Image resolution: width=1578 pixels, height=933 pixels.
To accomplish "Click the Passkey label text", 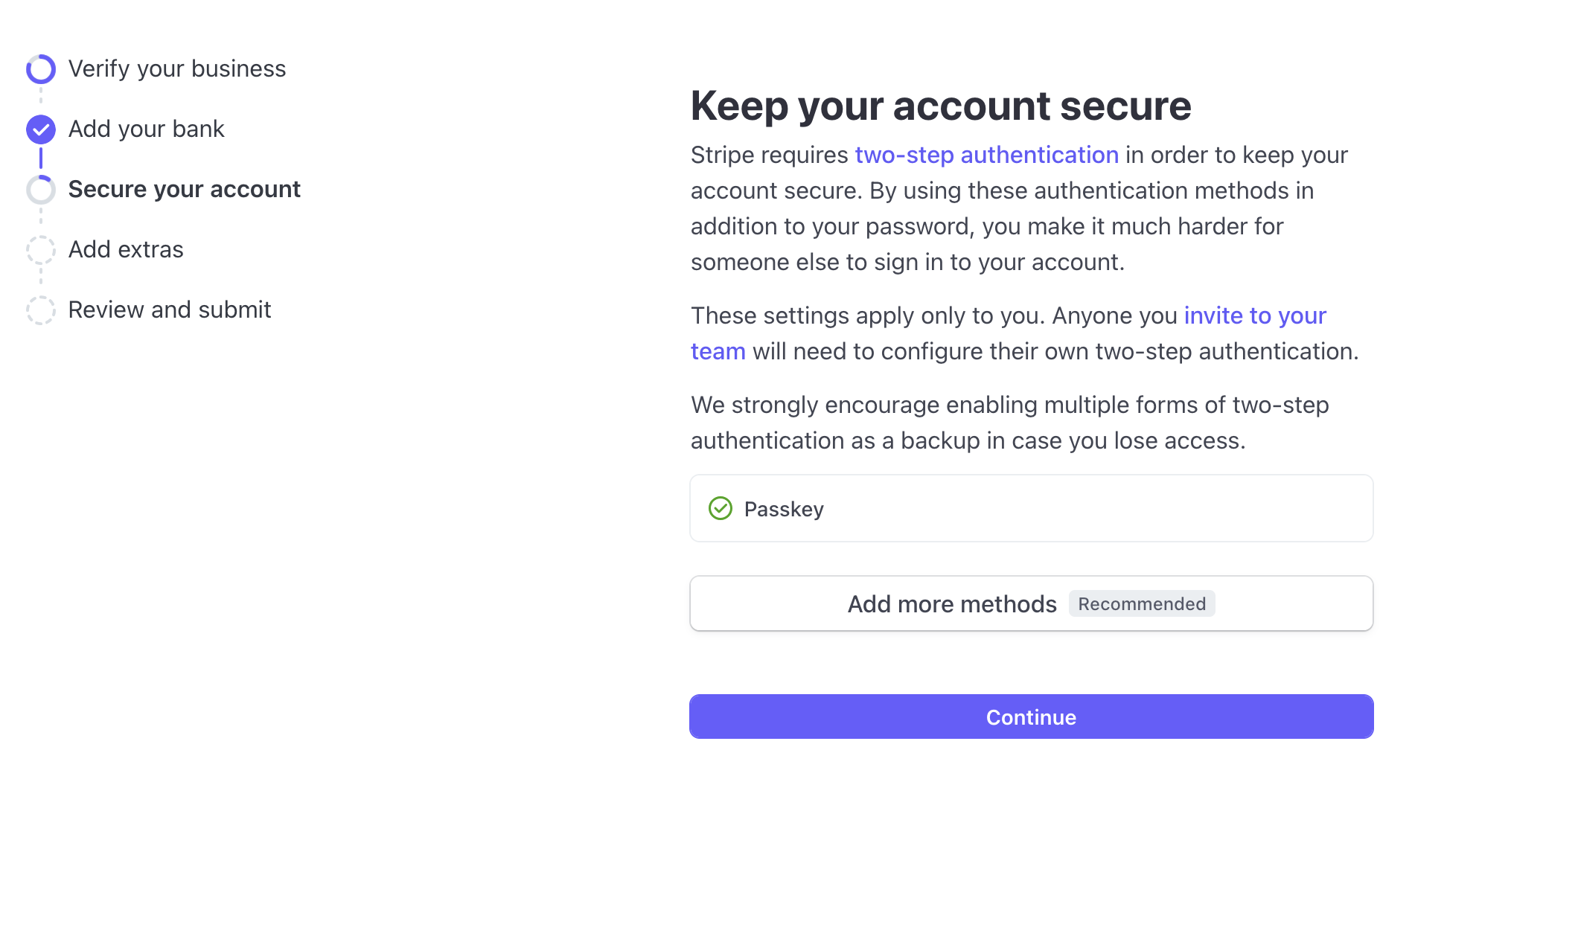I will [784, 509].
